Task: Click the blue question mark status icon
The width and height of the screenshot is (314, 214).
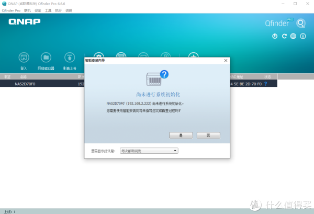Action: pyautogui.click(x=265, y=83)
